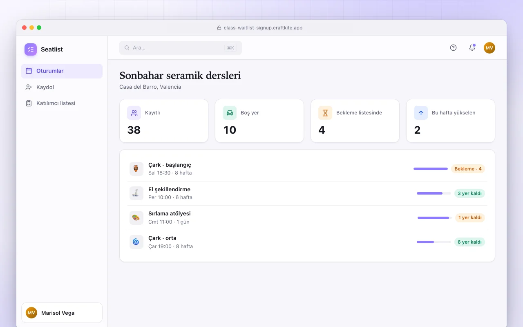Screen dimensions: 523x327
Task: Click the Bekleme · 4 badge
Action: tap(468, 169)
